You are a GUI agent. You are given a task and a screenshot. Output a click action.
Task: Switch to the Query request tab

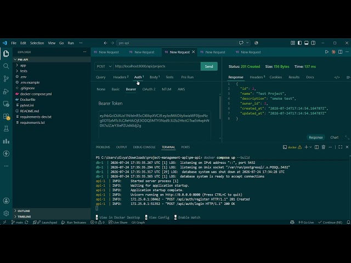pyautogui.click(x=100, y=77)
